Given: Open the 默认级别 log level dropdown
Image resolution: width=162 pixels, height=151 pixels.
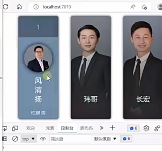Looking at the screenshot, I should tap(105, 139).
